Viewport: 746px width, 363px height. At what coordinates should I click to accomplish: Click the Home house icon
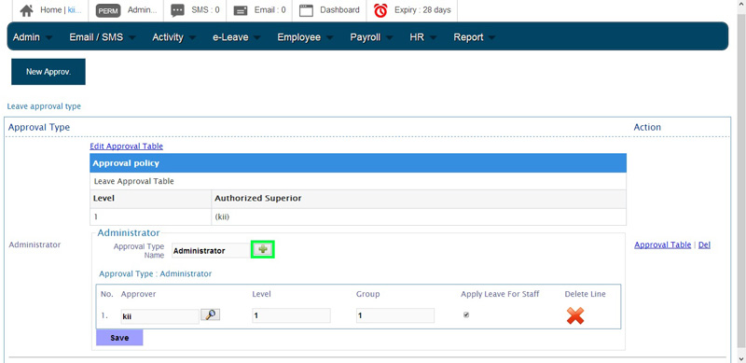click(26, 10)
